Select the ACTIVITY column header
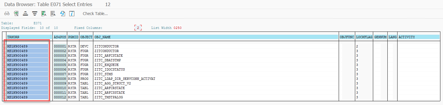 coord(419,37)
